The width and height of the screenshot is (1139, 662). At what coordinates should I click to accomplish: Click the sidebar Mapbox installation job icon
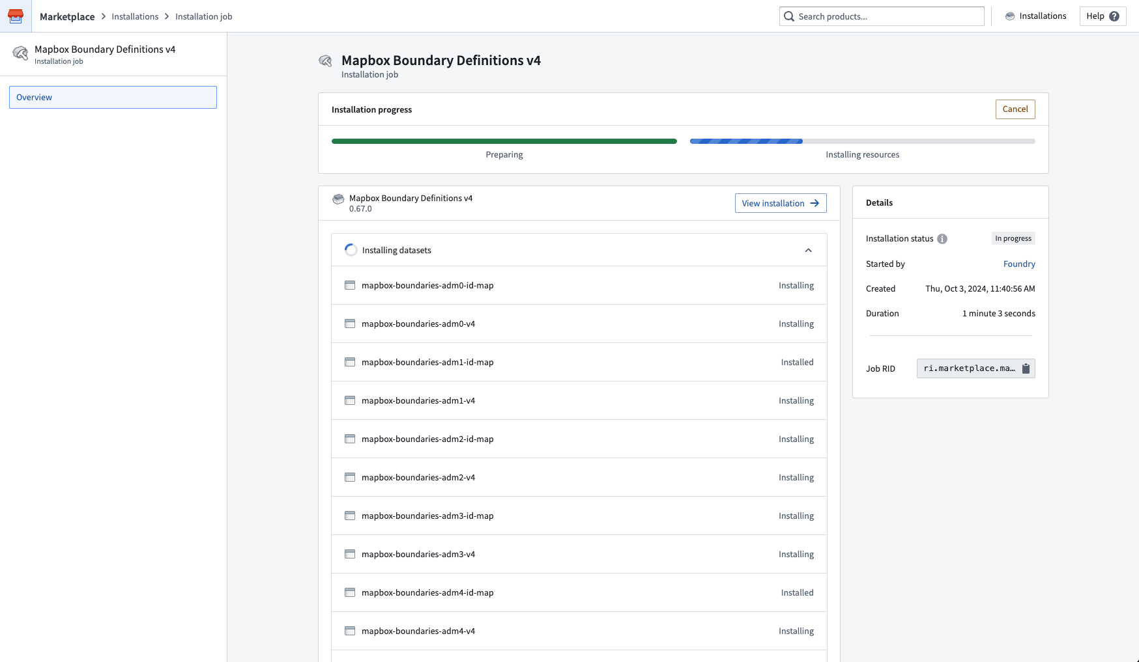[x=20, y=53]
